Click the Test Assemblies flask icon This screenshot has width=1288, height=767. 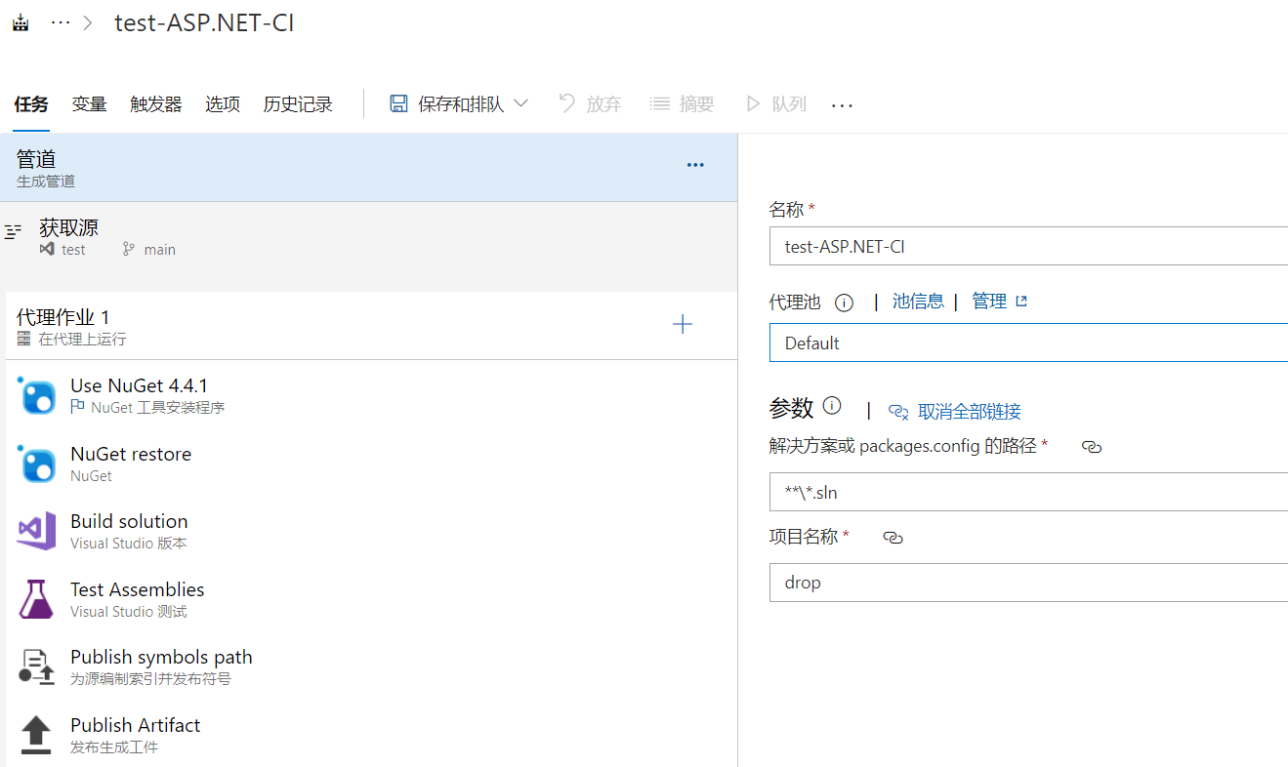(x=37, y=599)
